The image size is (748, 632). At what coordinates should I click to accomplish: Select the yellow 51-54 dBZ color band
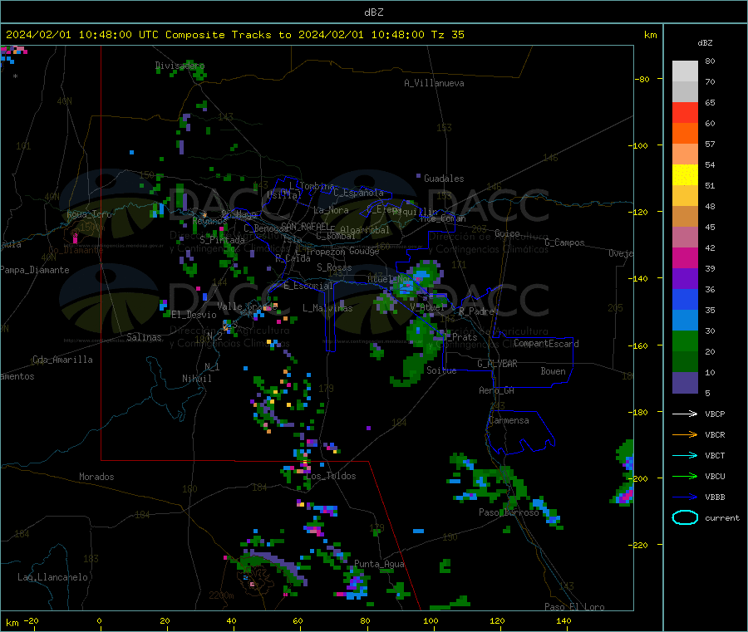pyautogui.click(x=685, y=175)
